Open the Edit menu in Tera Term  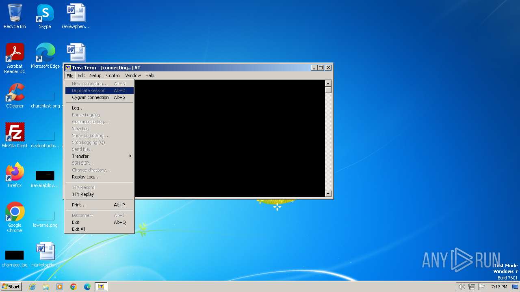tap(81, 75)
